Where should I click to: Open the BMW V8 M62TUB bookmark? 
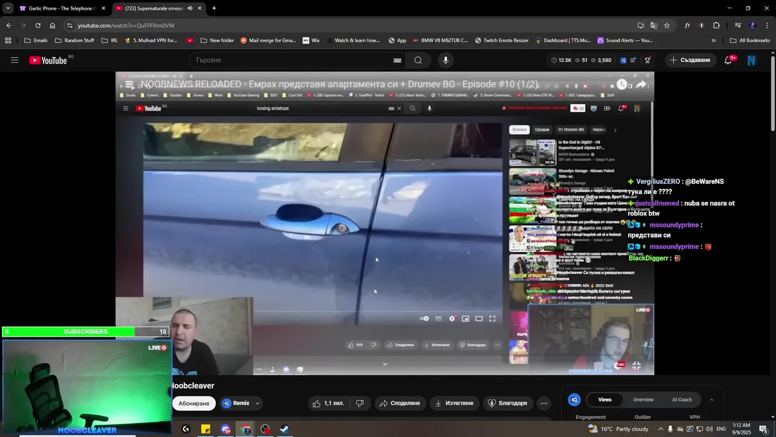440,41
